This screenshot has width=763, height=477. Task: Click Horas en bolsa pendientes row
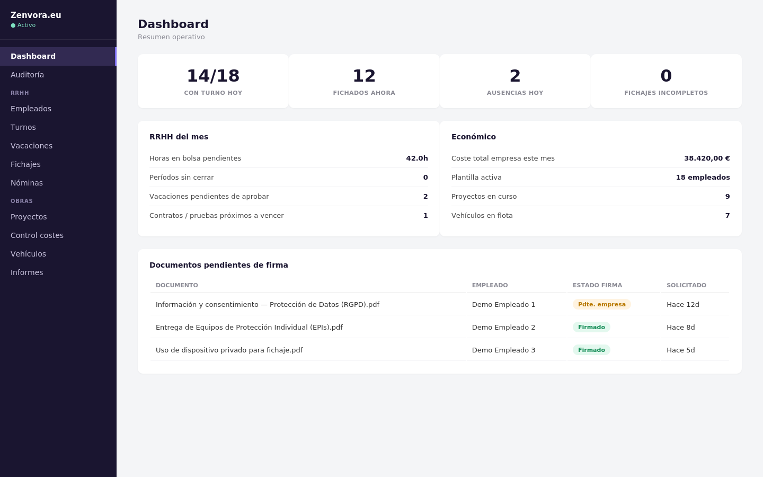click(289, 158)
